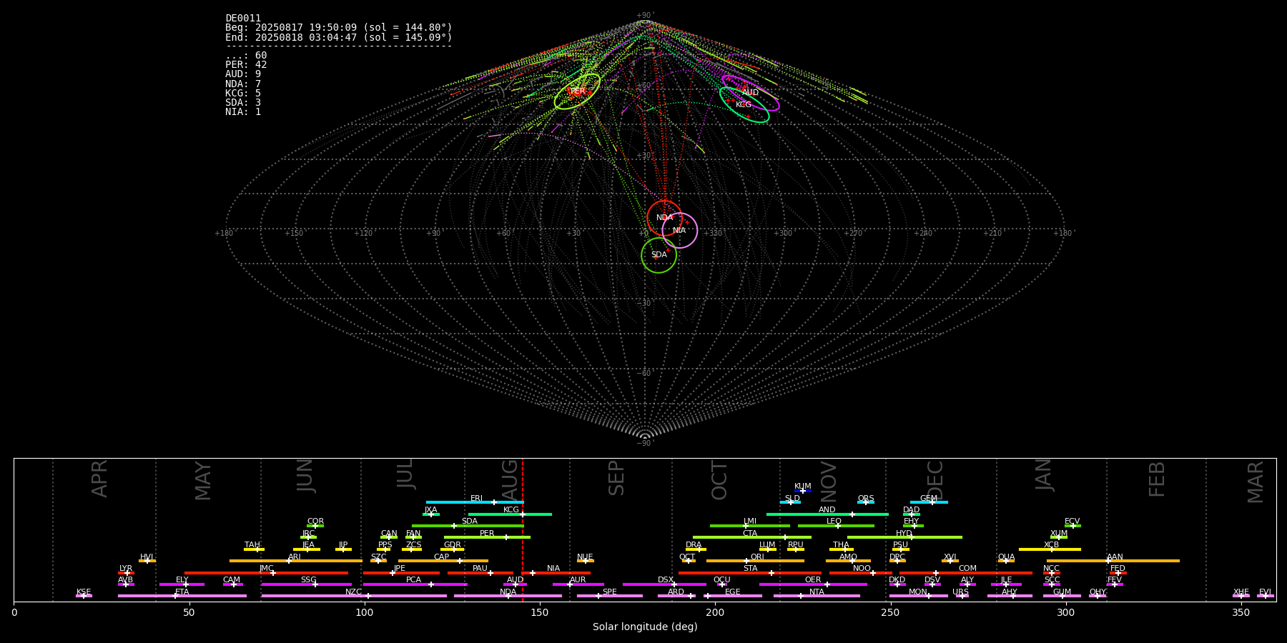The width and height of the screenshot is (1287, 643).
Task: Select the GEM shower bar in timeline
Action: pos(929,502)
